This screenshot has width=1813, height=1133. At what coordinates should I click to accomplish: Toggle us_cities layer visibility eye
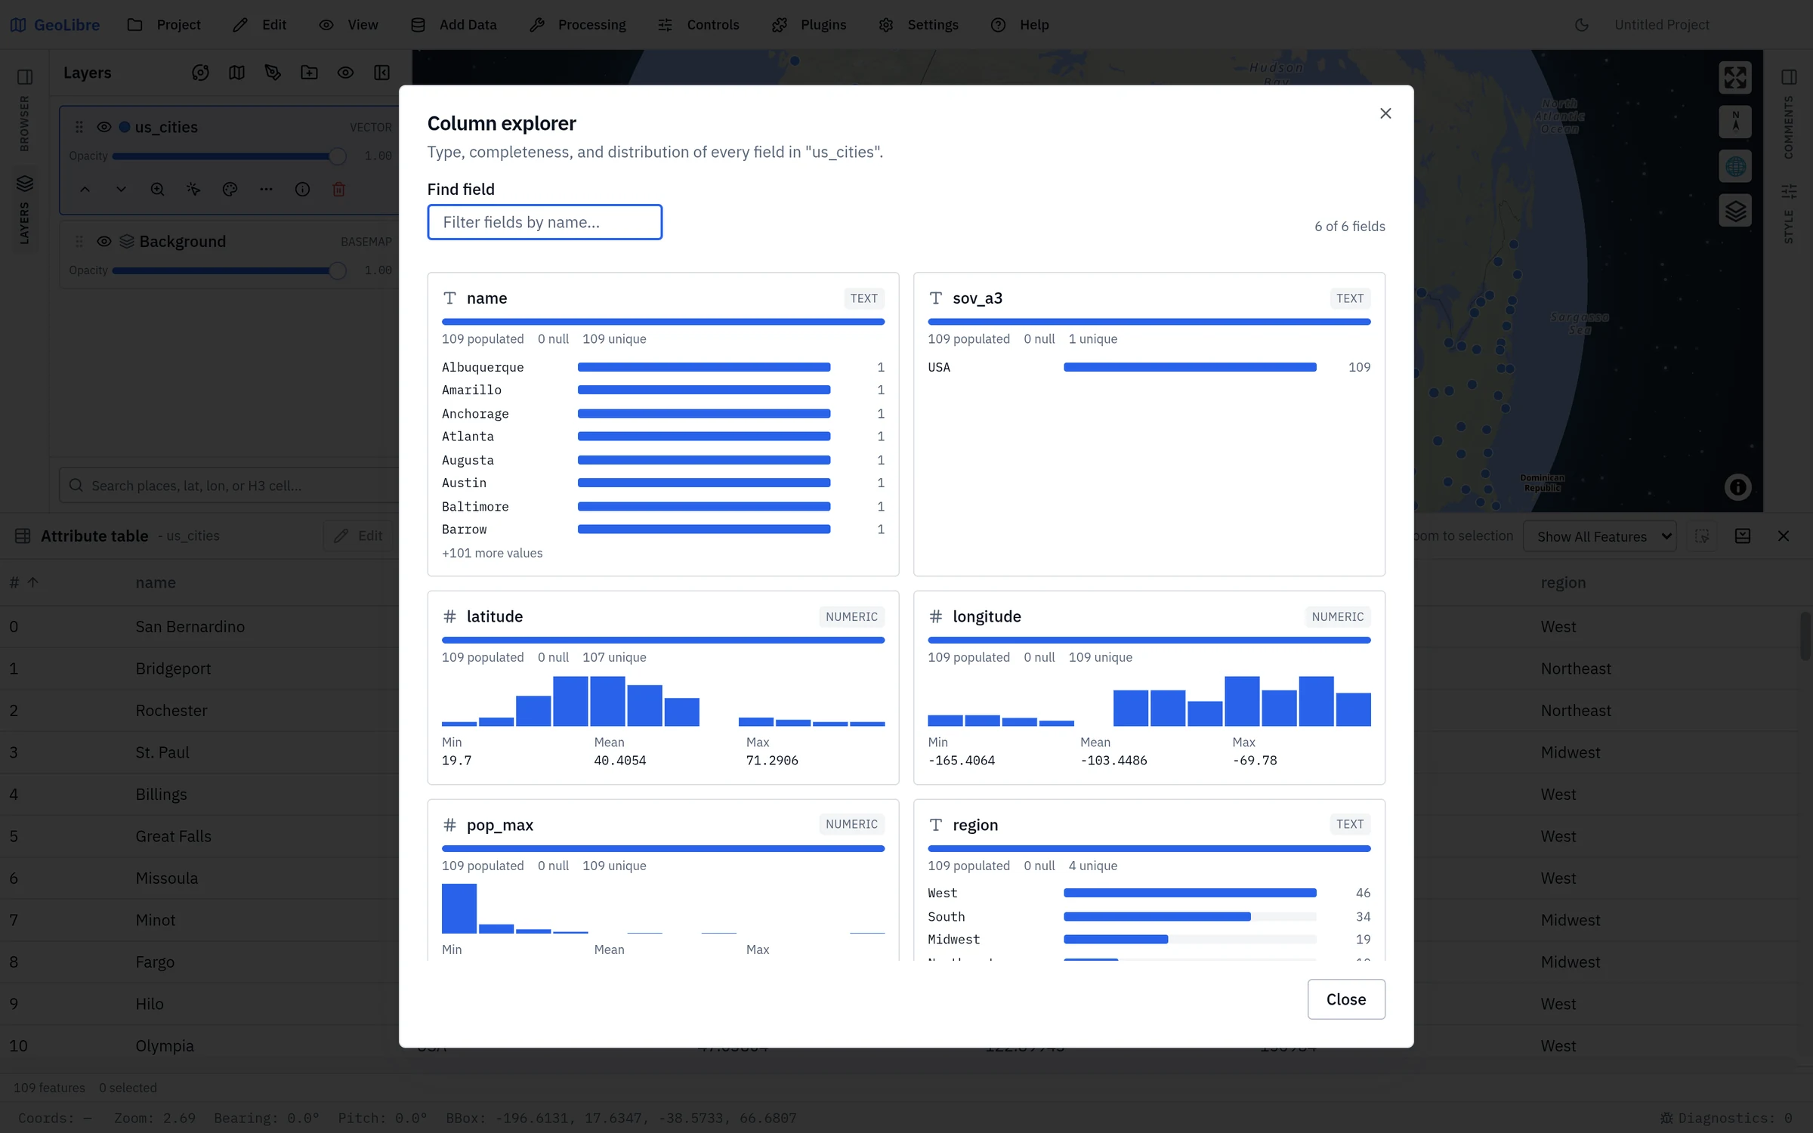click(104, 127)
